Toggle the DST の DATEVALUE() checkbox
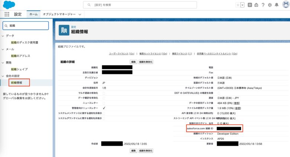The width and height of the screenshot is (290, 157). pos(219,93)
